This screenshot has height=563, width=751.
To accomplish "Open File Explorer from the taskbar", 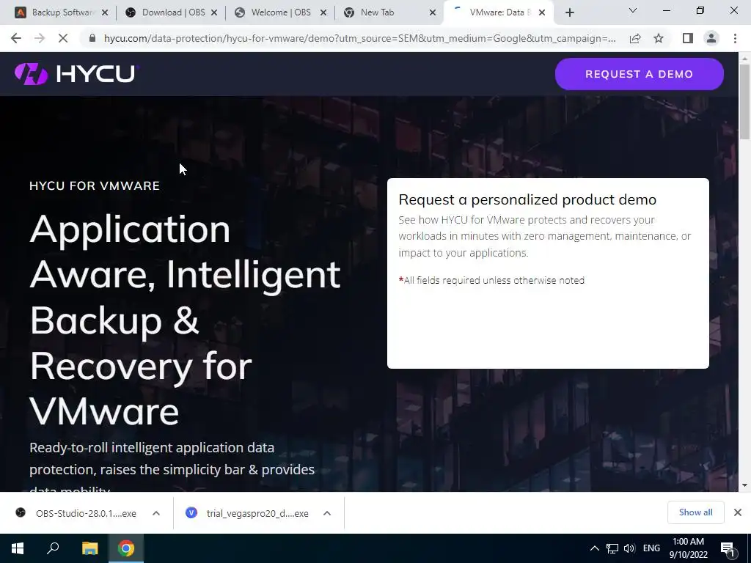I will point(89,548).
